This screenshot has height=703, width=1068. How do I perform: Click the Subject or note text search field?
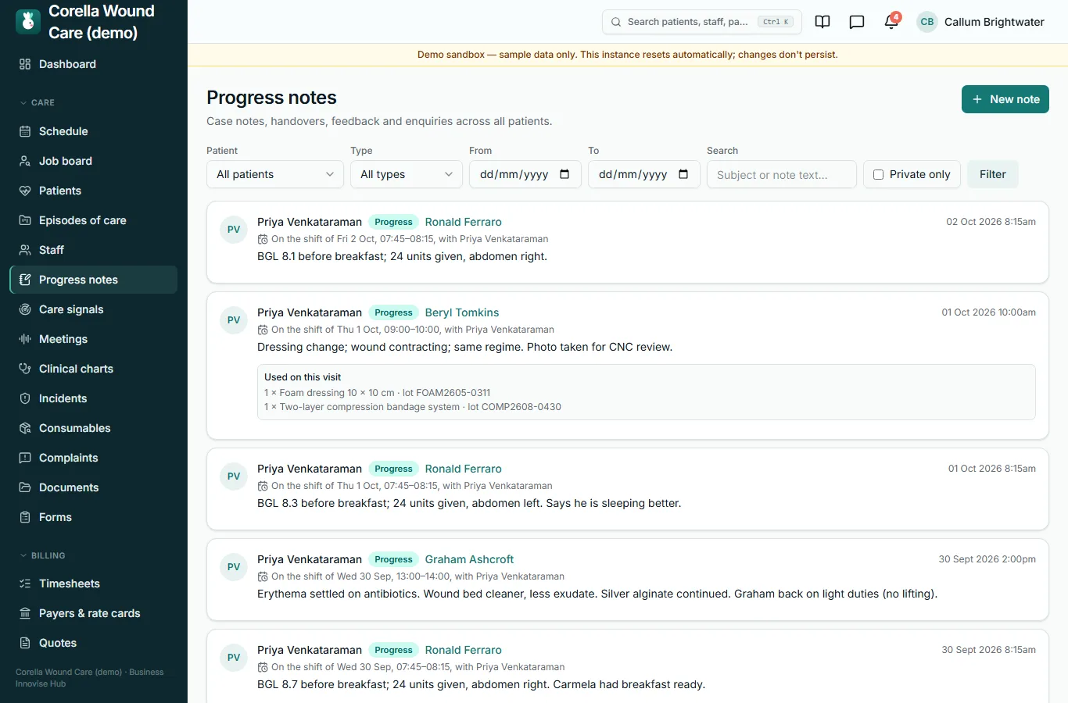782,174
